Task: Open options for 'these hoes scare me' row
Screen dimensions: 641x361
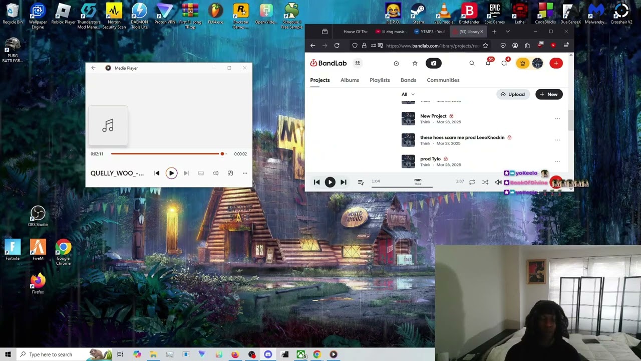Action: click(x=557, y=140)
